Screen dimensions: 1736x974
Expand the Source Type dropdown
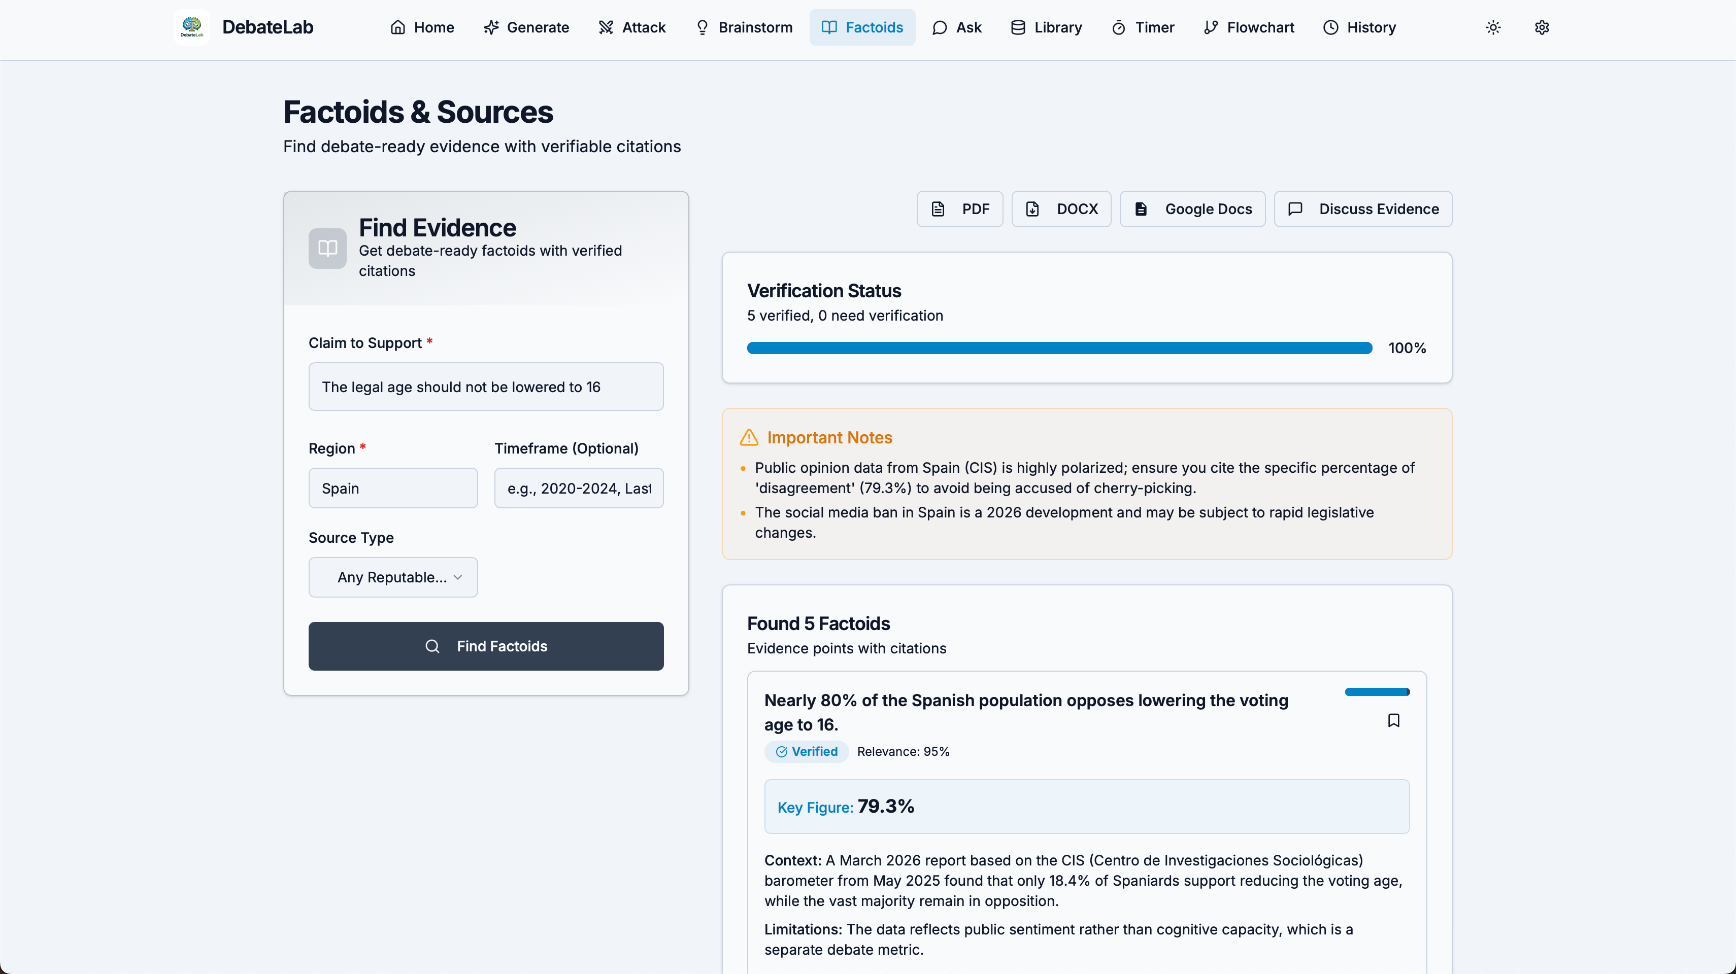(x=392, y=577)
